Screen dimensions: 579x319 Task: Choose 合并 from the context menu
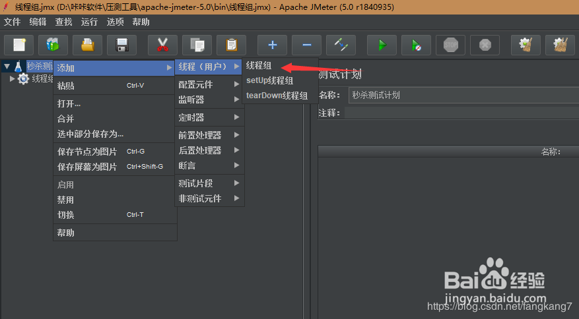pyautogui.click(x=115, y=119)
